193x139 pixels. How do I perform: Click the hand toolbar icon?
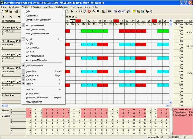click(151, 12)
